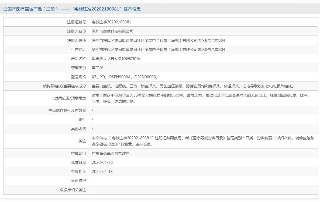Screen dimensions: 320x202
Task: Click the approval date 2020-04-26
Action: point(102,162)
